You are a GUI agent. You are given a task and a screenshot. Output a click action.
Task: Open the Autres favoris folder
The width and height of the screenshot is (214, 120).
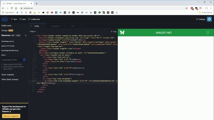[205, 13]
